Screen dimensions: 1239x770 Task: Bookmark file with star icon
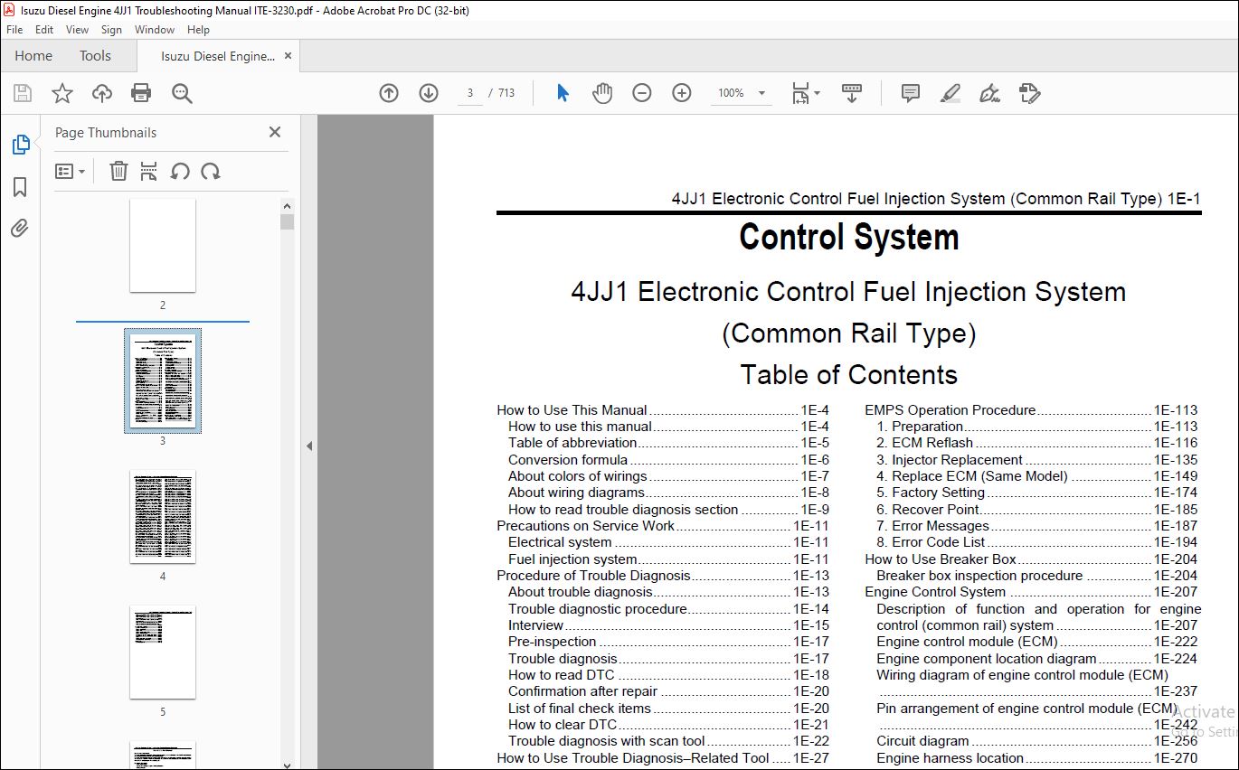click(x=61, y=93)
